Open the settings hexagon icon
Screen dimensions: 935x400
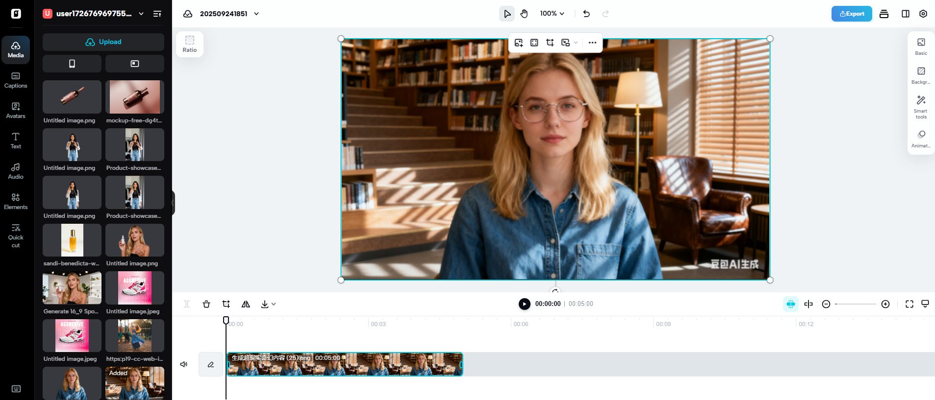(x=923, y=14)
